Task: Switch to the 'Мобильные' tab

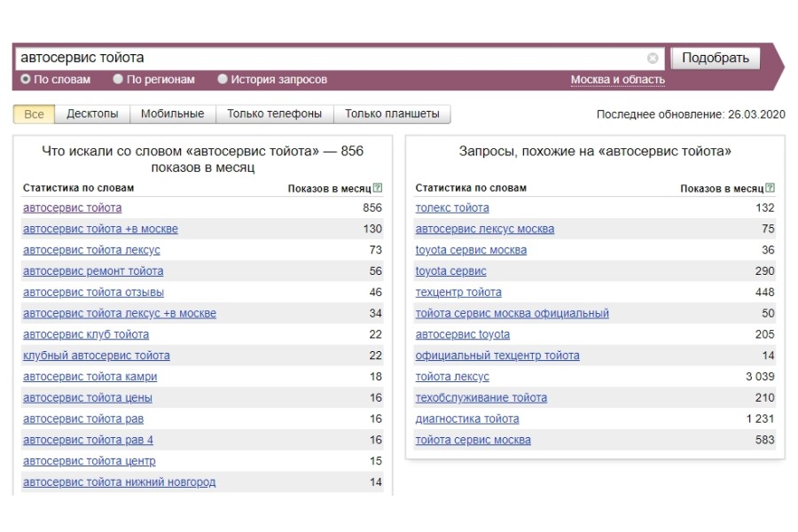Action: 172,114
